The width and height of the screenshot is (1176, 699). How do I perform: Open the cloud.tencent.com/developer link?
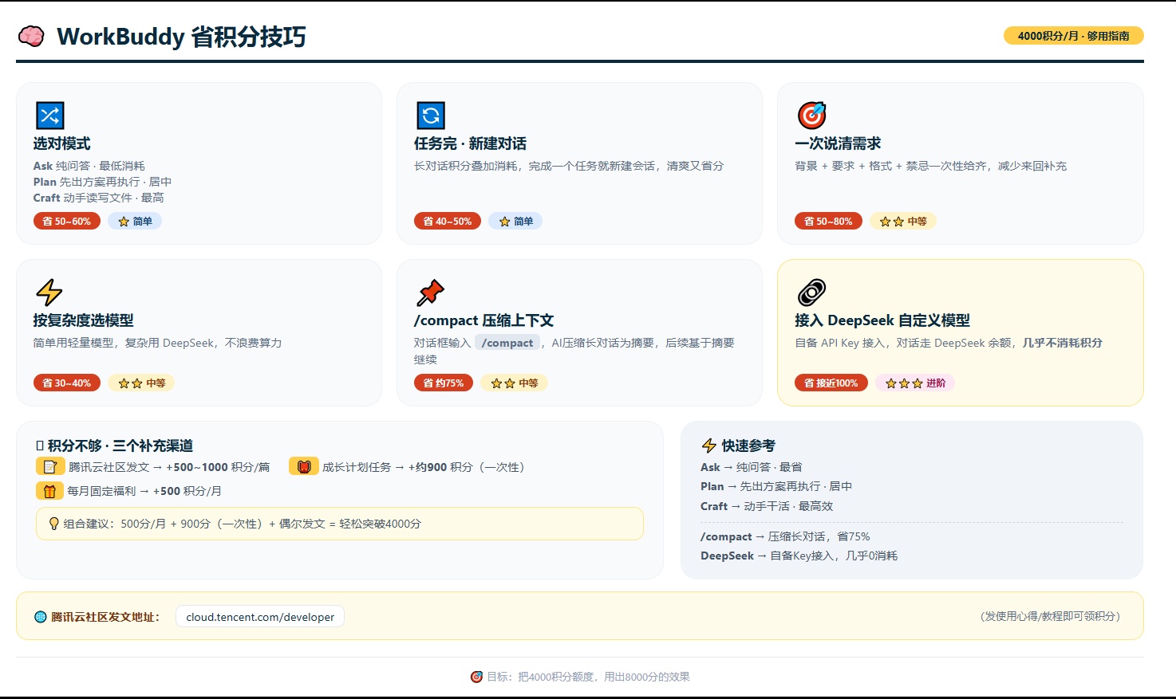(x=260, y=617)
